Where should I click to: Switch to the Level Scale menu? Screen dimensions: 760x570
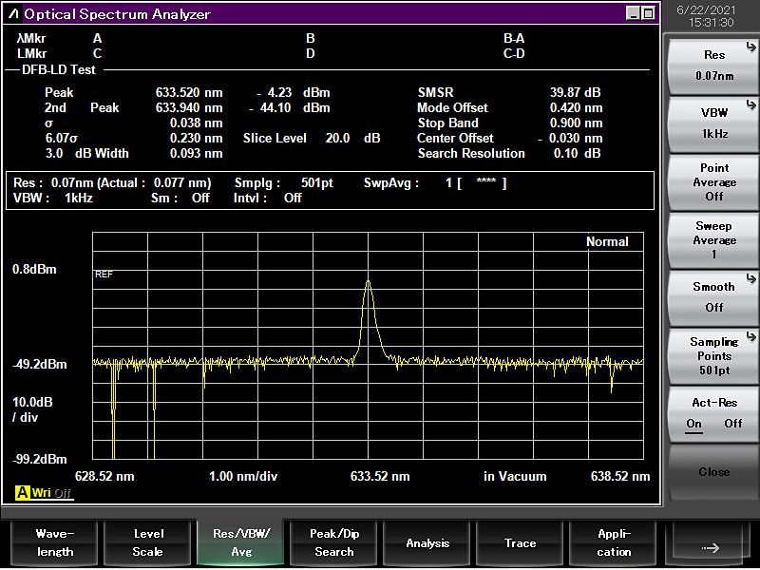tap(147, 543)
